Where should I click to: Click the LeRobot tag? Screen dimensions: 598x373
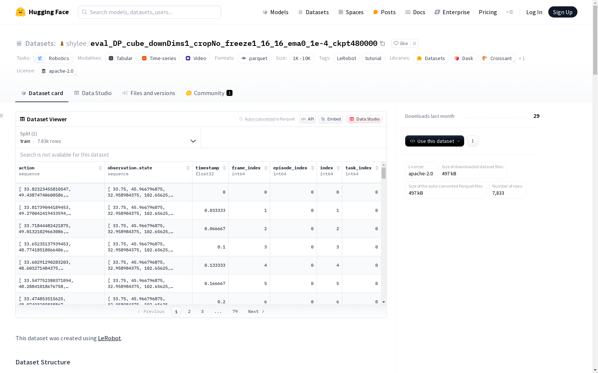(x=346, y=58)
